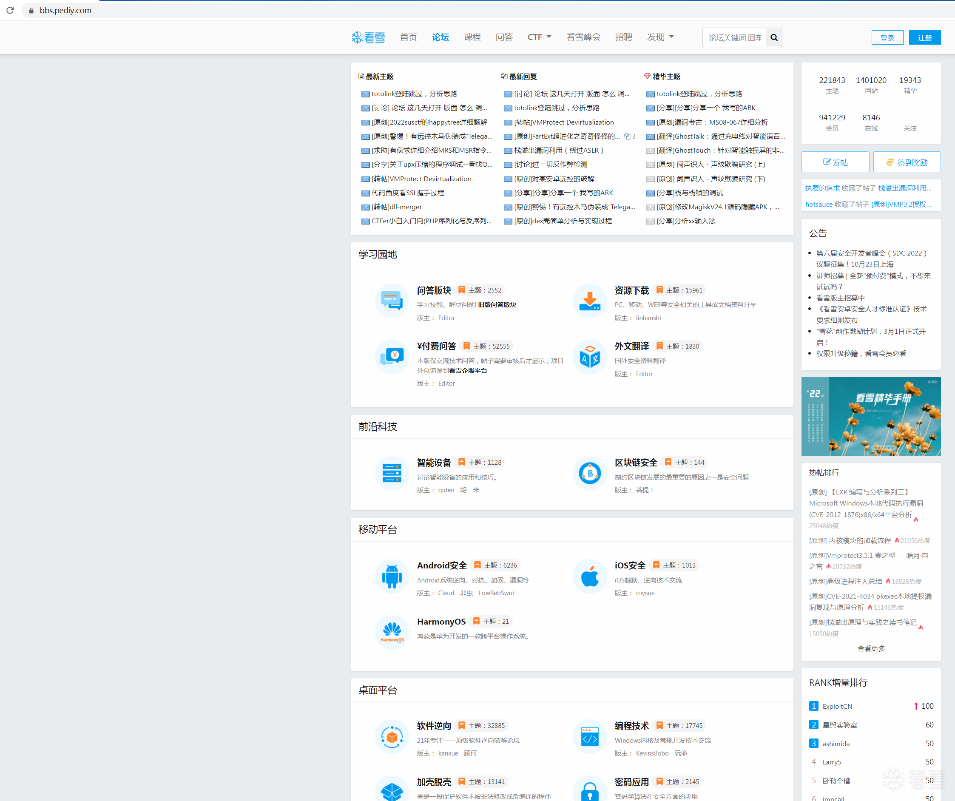Screen dimensions: 955x801
Task: Click the search magnifier icon
Action: (x=773, y=38)
